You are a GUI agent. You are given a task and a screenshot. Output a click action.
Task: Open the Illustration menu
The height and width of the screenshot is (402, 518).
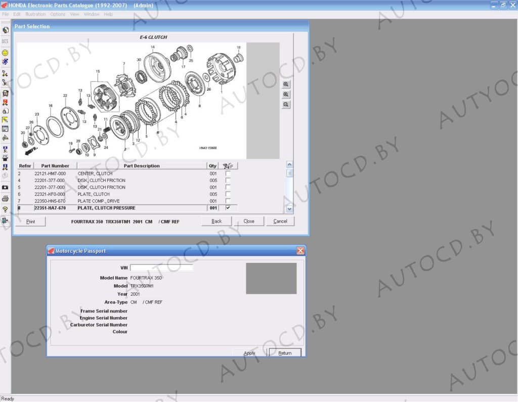35,14
